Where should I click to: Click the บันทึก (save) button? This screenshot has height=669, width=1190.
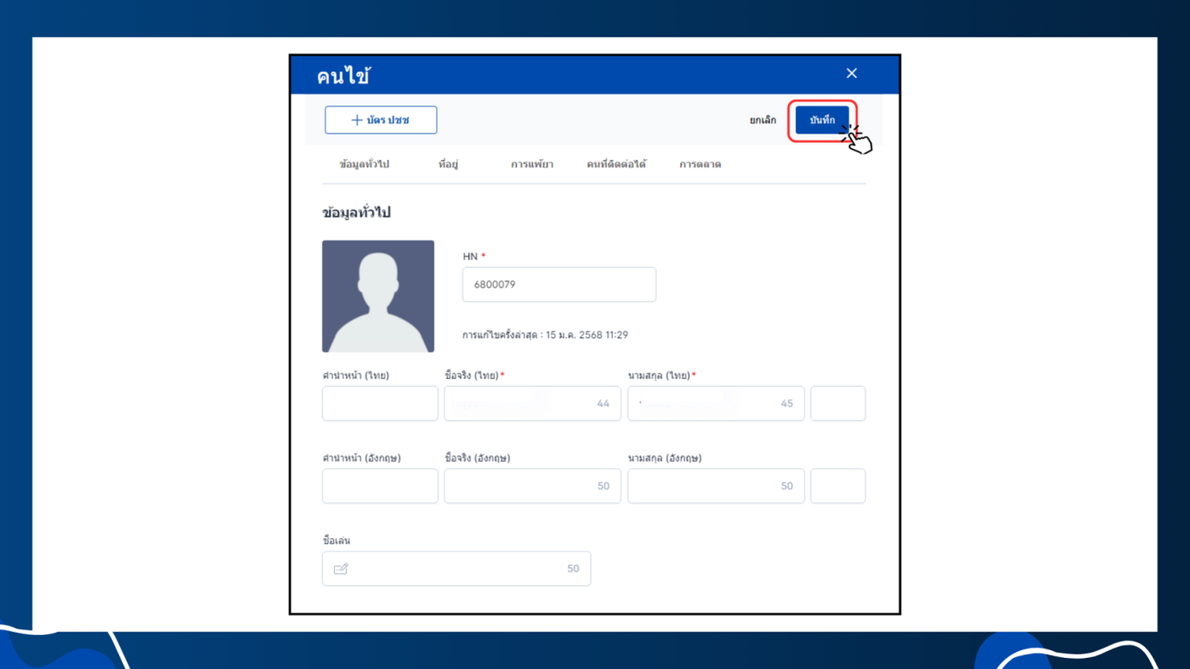[x=822, y=120]
